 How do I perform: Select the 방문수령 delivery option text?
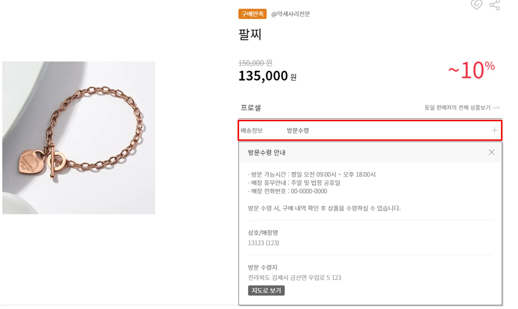pos(298,131)
